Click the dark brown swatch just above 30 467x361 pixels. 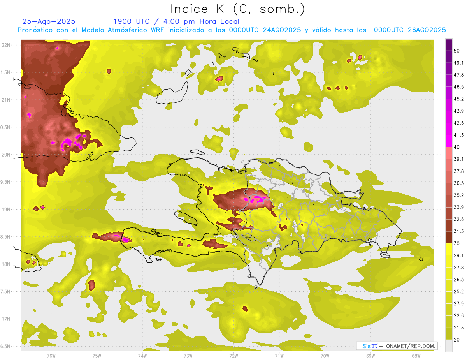pos(449,237)
